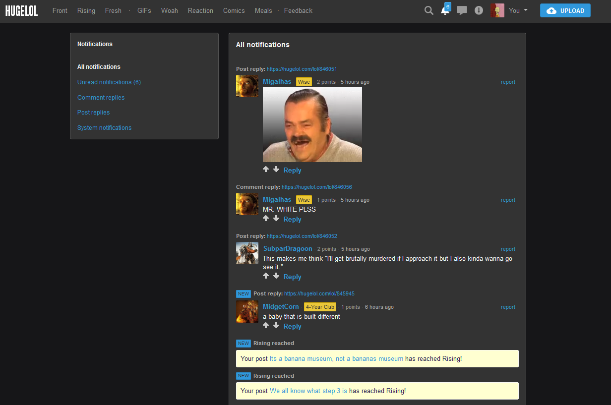Filter by Post replies
Image resolution: width=611 pixels, height=405 pixels.
tap(93, 113)
